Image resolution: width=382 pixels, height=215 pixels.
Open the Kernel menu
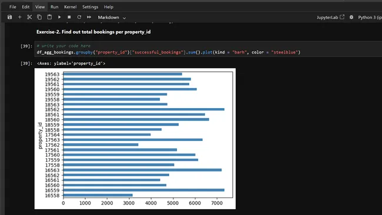(71, 7)
